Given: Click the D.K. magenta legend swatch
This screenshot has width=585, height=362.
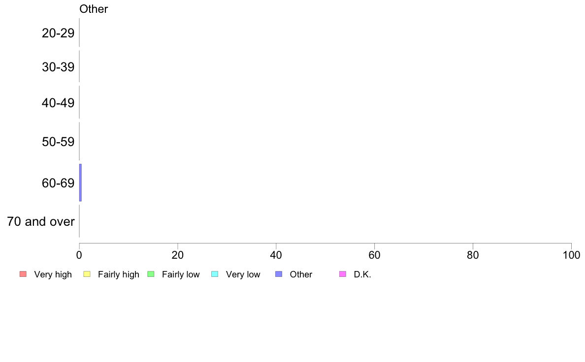Looking at the screenshot, I should [343, 274].
